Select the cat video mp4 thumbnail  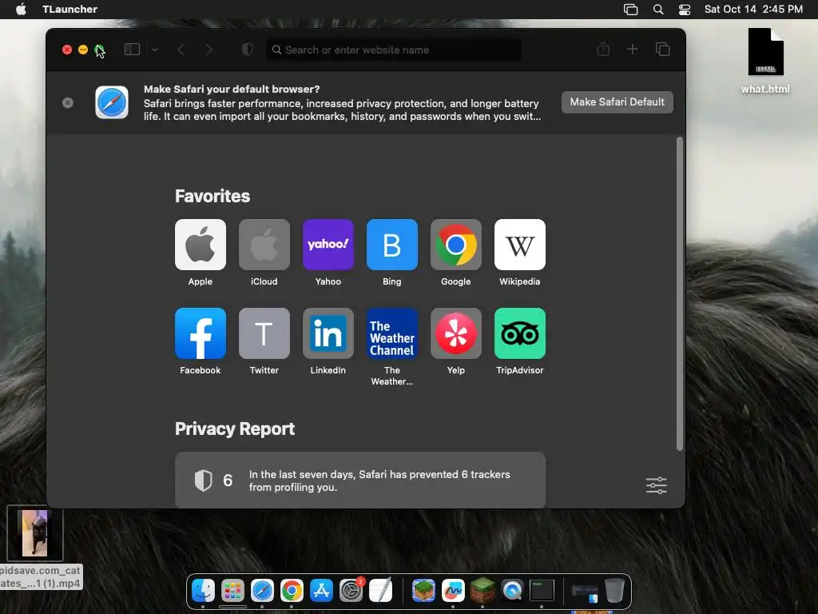(35, 533)
